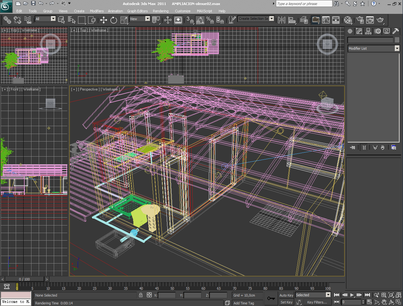Image resolution: width=403 pixels, height=306 pixels.
Task: Click the 3ds Max application logo button
Action: (x=6, y=6)
